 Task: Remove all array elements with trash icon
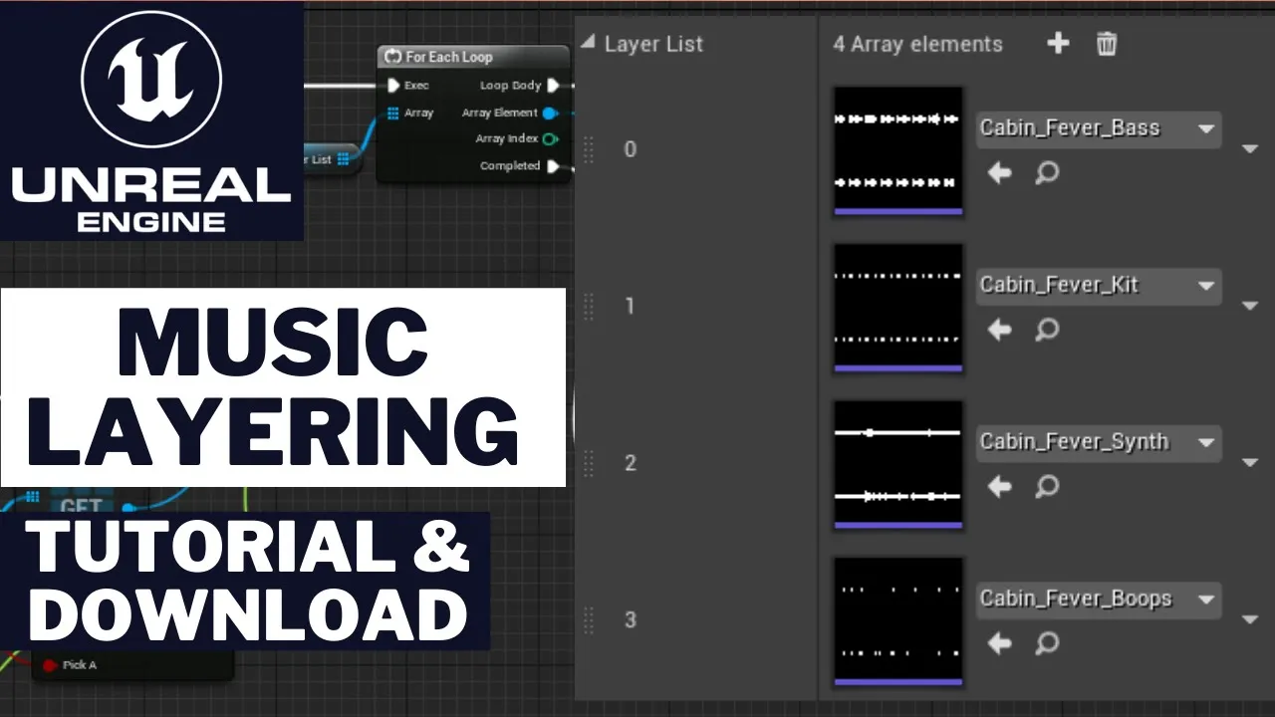pos(1107,43)
